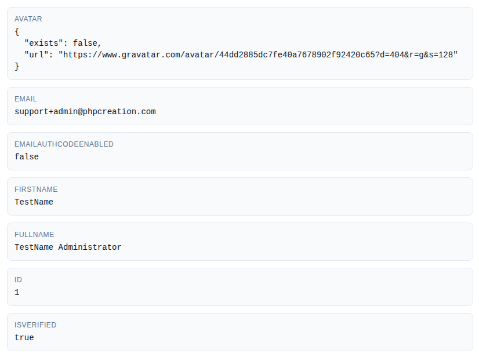Select the support+admin@phpcreation.com email value
This screenshot has width=479, height=357.
click(85, 111)
